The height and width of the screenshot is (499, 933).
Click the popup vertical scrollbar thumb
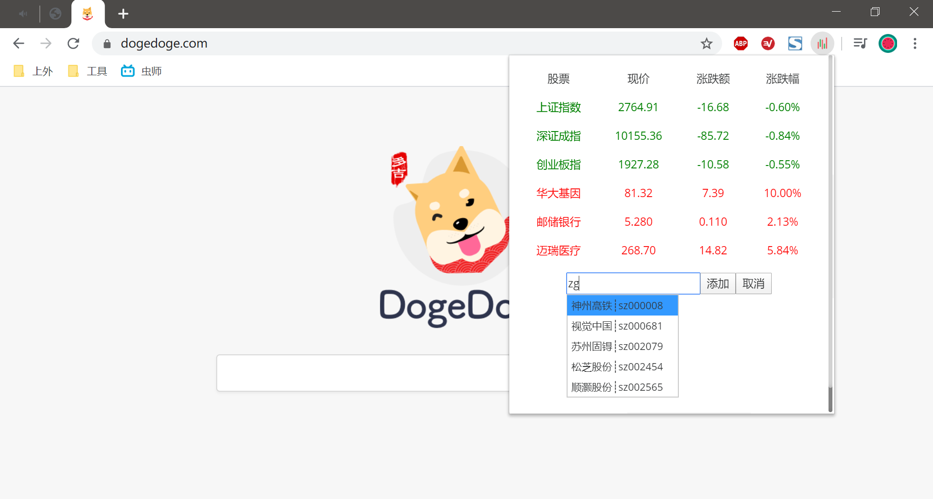(830, 399)
